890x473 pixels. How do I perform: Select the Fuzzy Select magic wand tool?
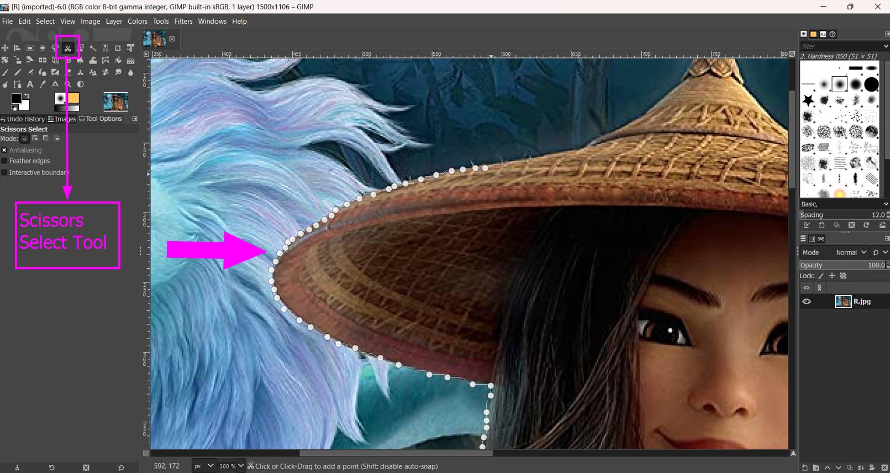pos(93,48)
